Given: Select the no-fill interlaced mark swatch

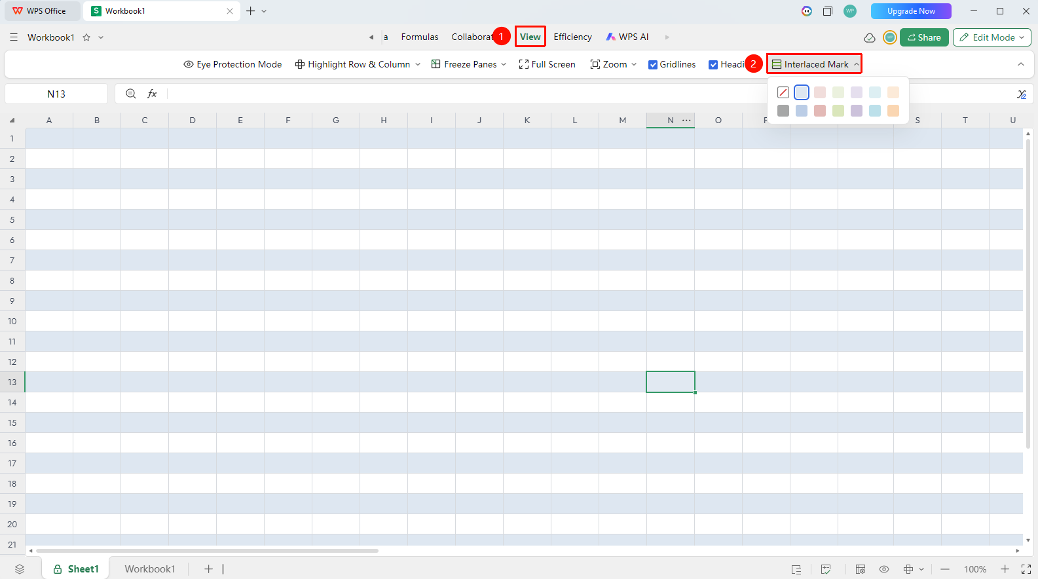Looking at the screenshot, I should coord(783,92).
